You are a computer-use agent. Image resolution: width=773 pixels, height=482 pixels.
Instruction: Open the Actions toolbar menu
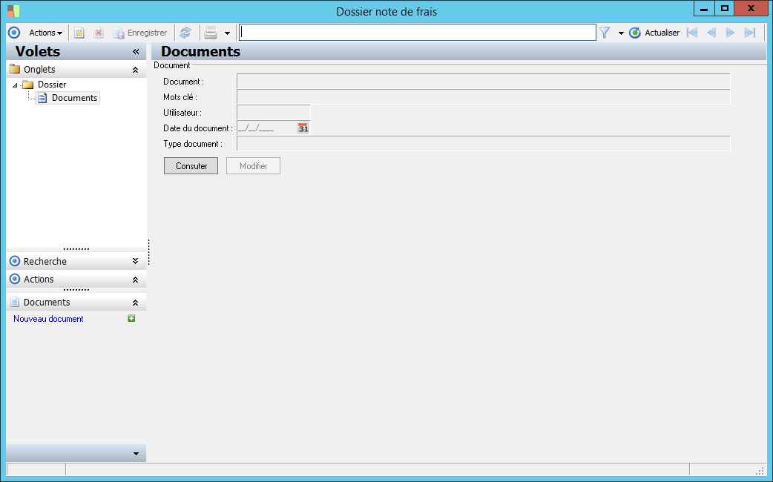click(45, 33)
